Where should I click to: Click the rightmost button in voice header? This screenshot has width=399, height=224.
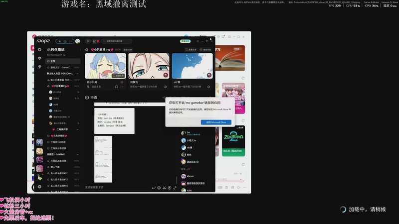[205, 50]
